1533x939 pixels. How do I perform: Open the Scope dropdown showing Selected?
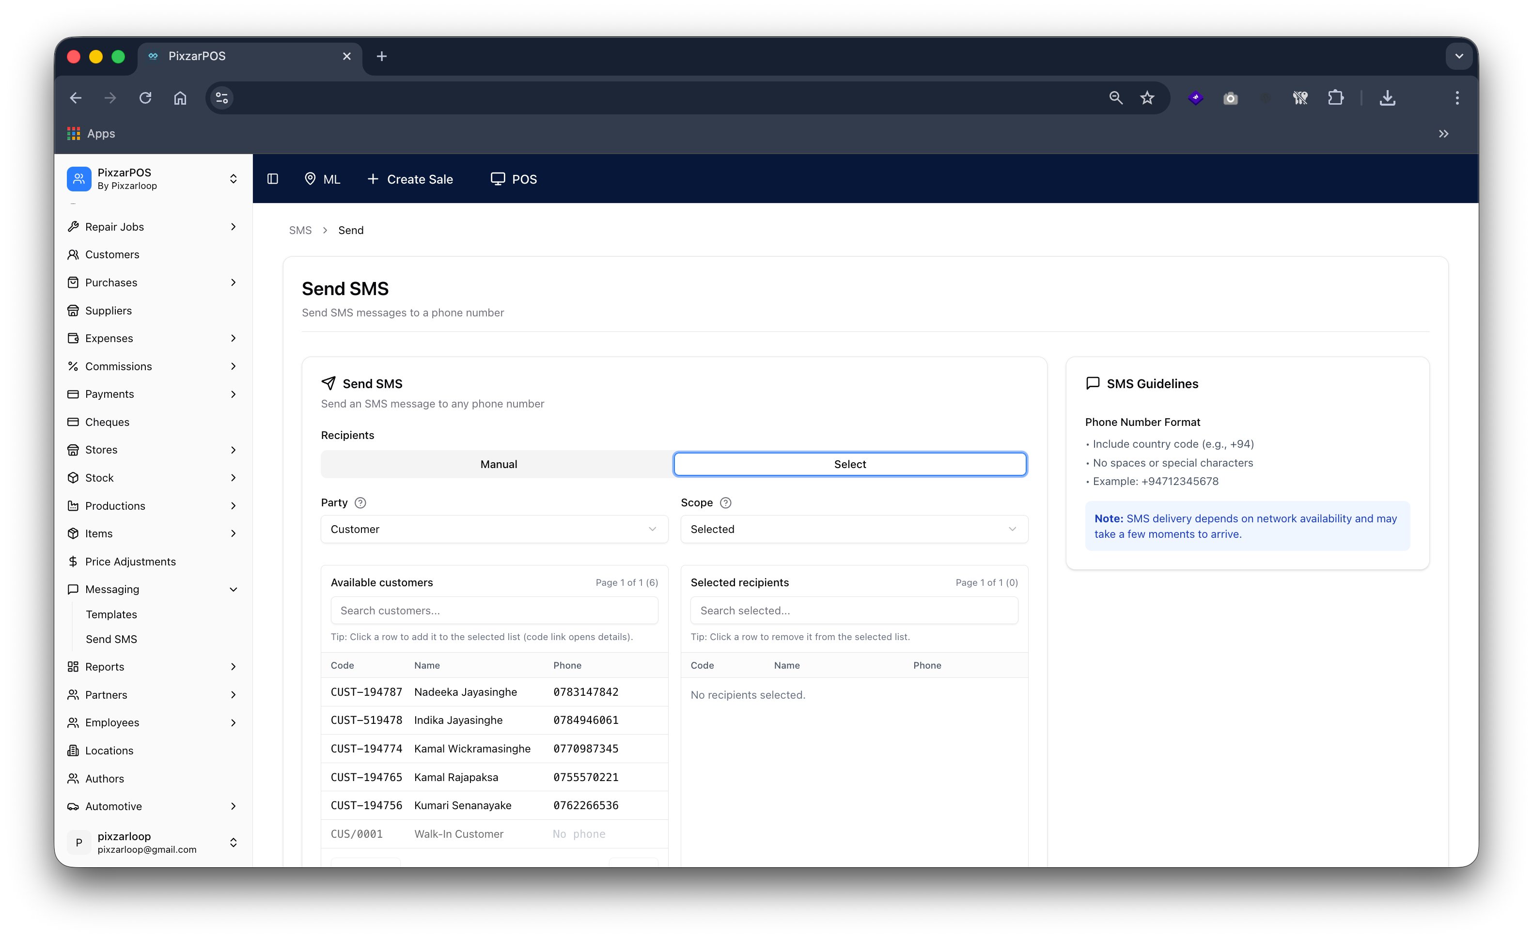coord(853,529)
